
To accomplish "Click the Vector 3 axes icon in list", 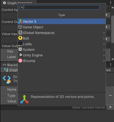I will [20, 21].
